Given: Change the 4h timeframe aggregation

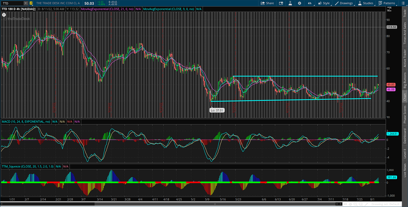Looking at the screenshot, I should (x=310, y=3).
